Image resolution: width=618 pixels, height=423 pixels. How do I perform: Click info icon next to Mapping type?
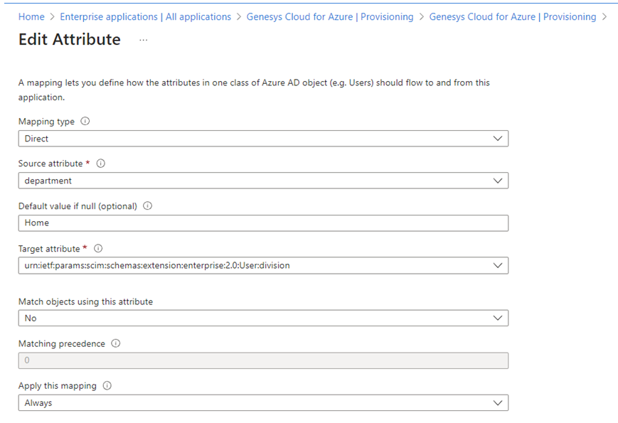point(85,122)
